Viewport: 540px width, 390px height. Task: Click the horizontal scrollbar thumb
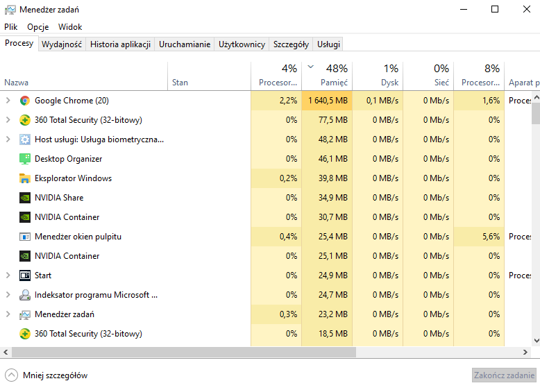(x=184, y=352)
